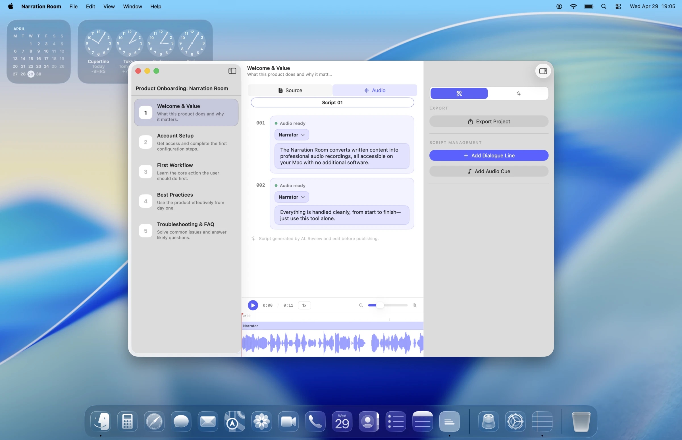Change playback speed from 1x
The height and width of the screenshot is (440, 682).
(304, 305)
